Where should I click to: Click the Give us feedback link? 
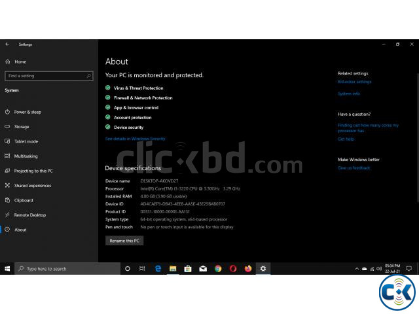[x=354, y=167]
